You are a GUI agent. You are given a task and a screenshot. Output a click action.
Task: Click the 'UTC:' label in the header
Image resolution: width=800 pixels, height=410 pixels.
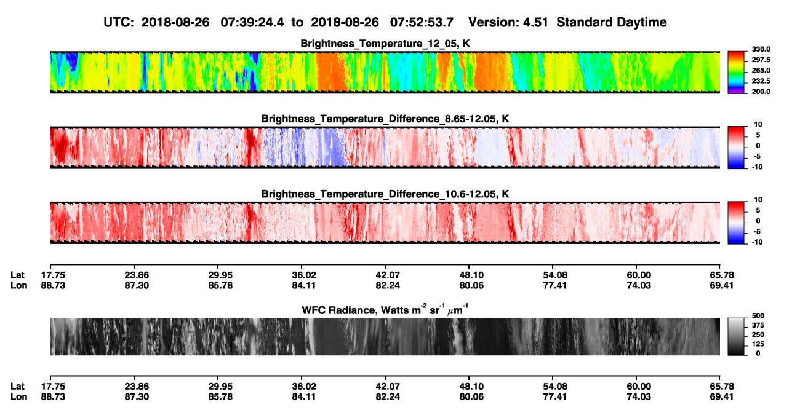pyautogui.click(x=118, y=22)
